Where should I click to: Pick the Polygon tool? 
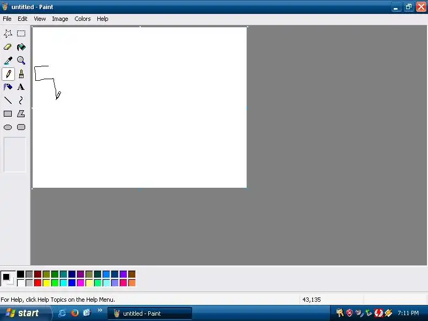(21, 114)
